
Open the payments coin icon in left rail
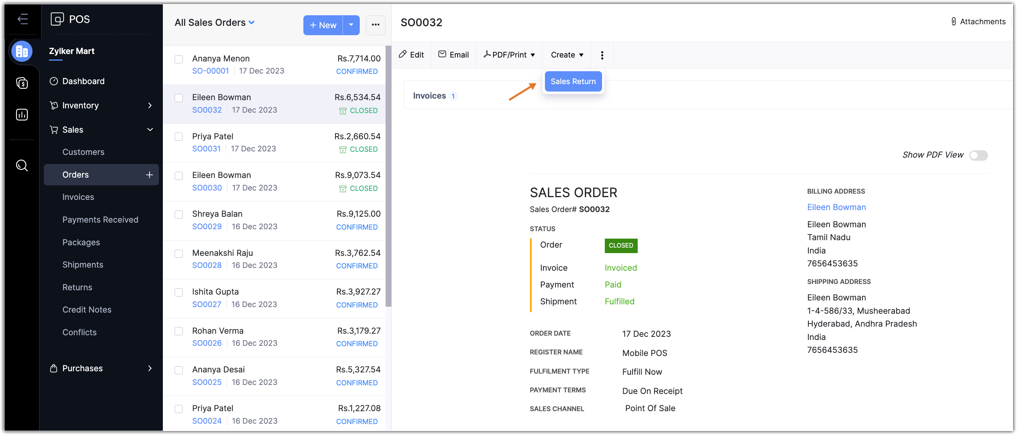[22, 83]
